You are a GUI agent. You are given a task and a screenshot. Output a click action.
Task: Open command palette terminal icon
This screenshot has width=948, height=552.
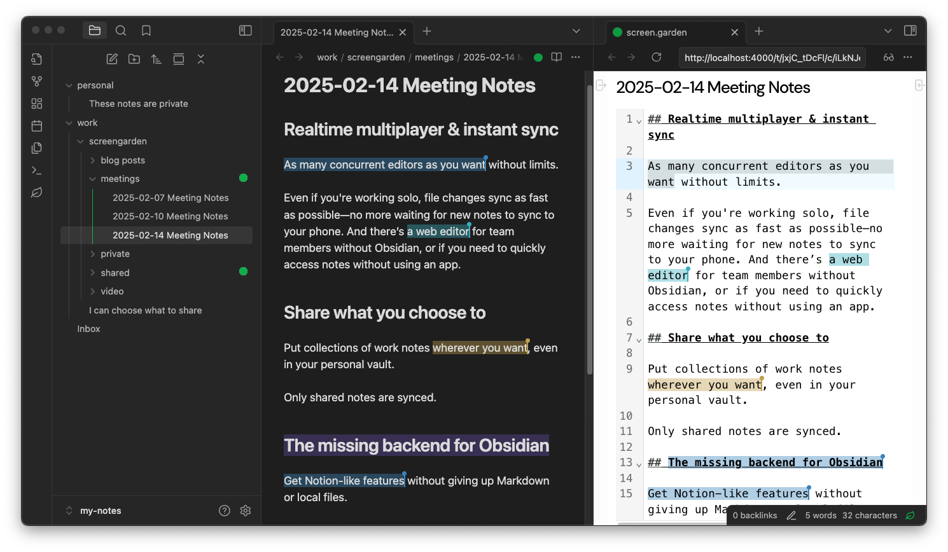coord(37,170)
